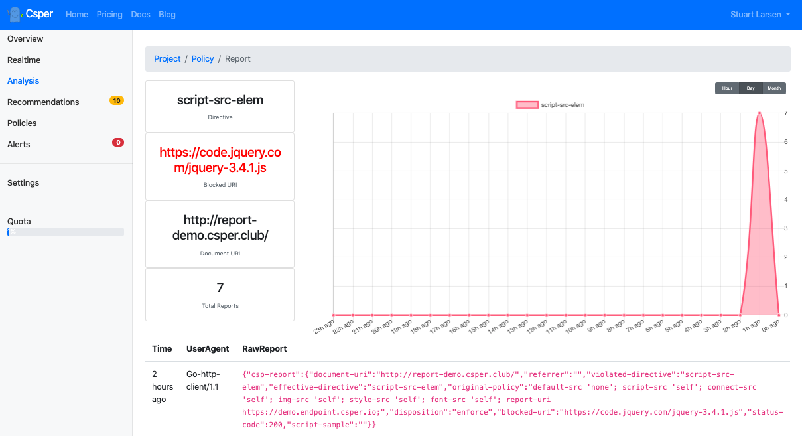802x436 pixels.
Task: Click the Quota progress bar
Action: coord(66,232)
